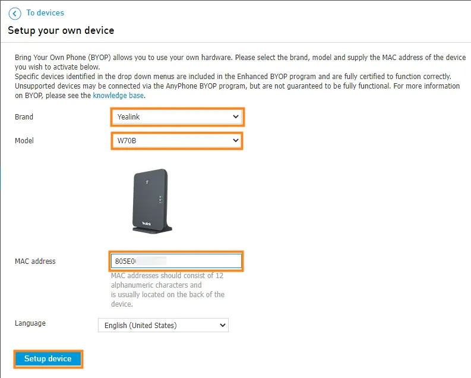
Task: Click the chevron arrow of the Language selector
Action: 223,325
